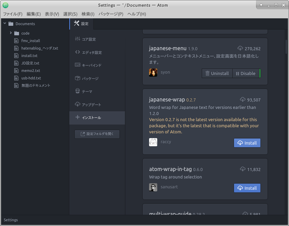Viewport: 289px width, 226px height.
Task: Open the キーバインド section
Action: pyautogui.click(x=97, y=65)
